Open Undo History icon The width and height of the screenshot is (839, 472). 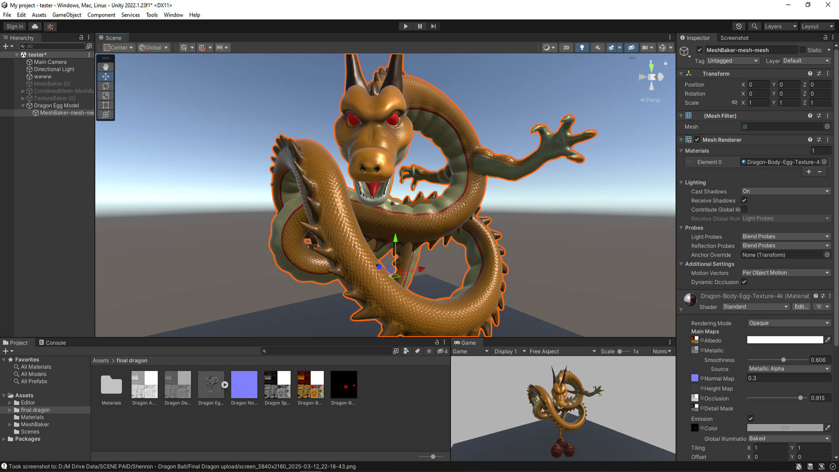coord(739,26)
